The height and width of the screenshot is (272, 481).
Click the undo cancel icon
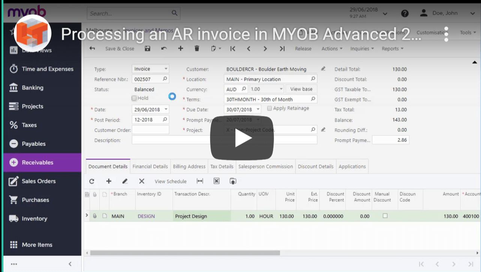164,48
